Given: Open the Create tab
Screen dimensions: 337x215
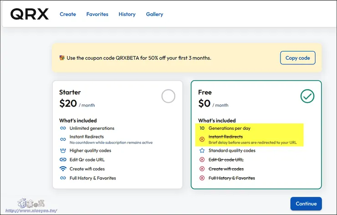Looking at the screenshot, I should [x=68, y=14].
